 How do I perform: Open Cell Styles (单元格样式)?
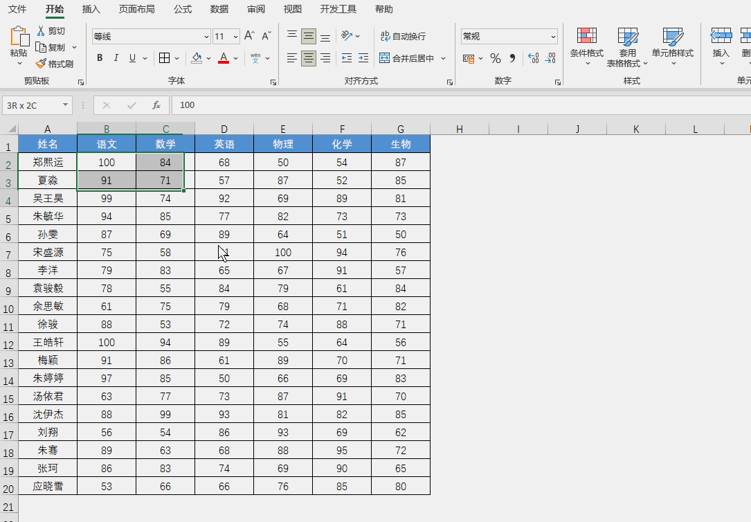click(673, 46)
